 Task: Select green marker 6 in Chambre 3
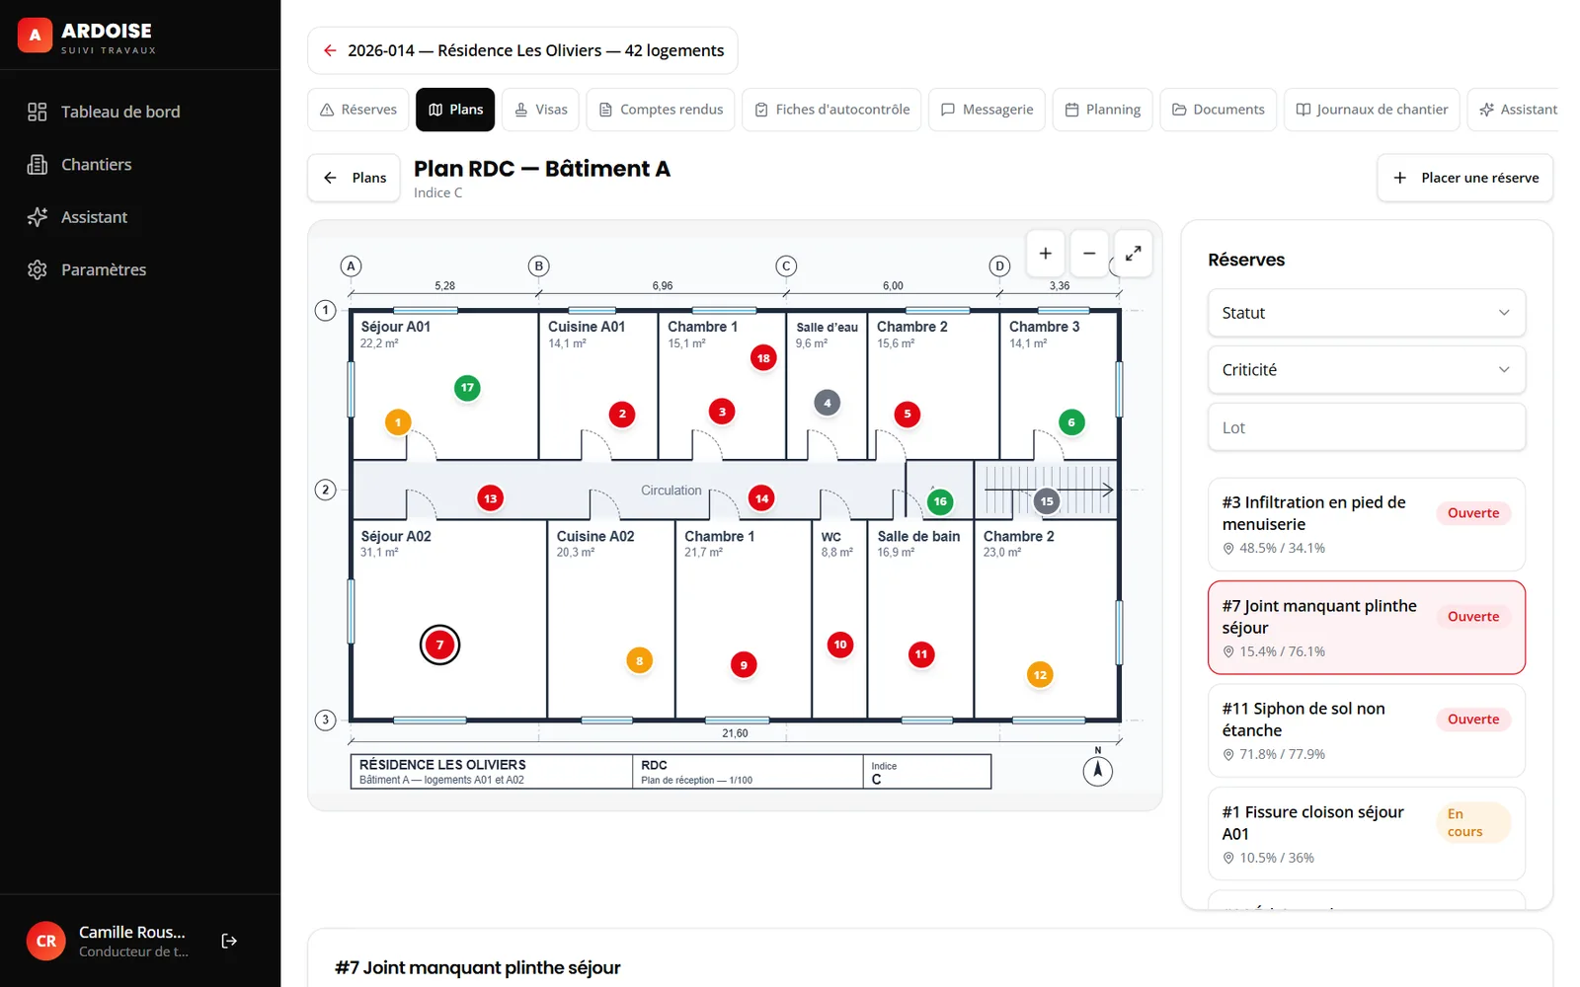(x=1071, y=422)
